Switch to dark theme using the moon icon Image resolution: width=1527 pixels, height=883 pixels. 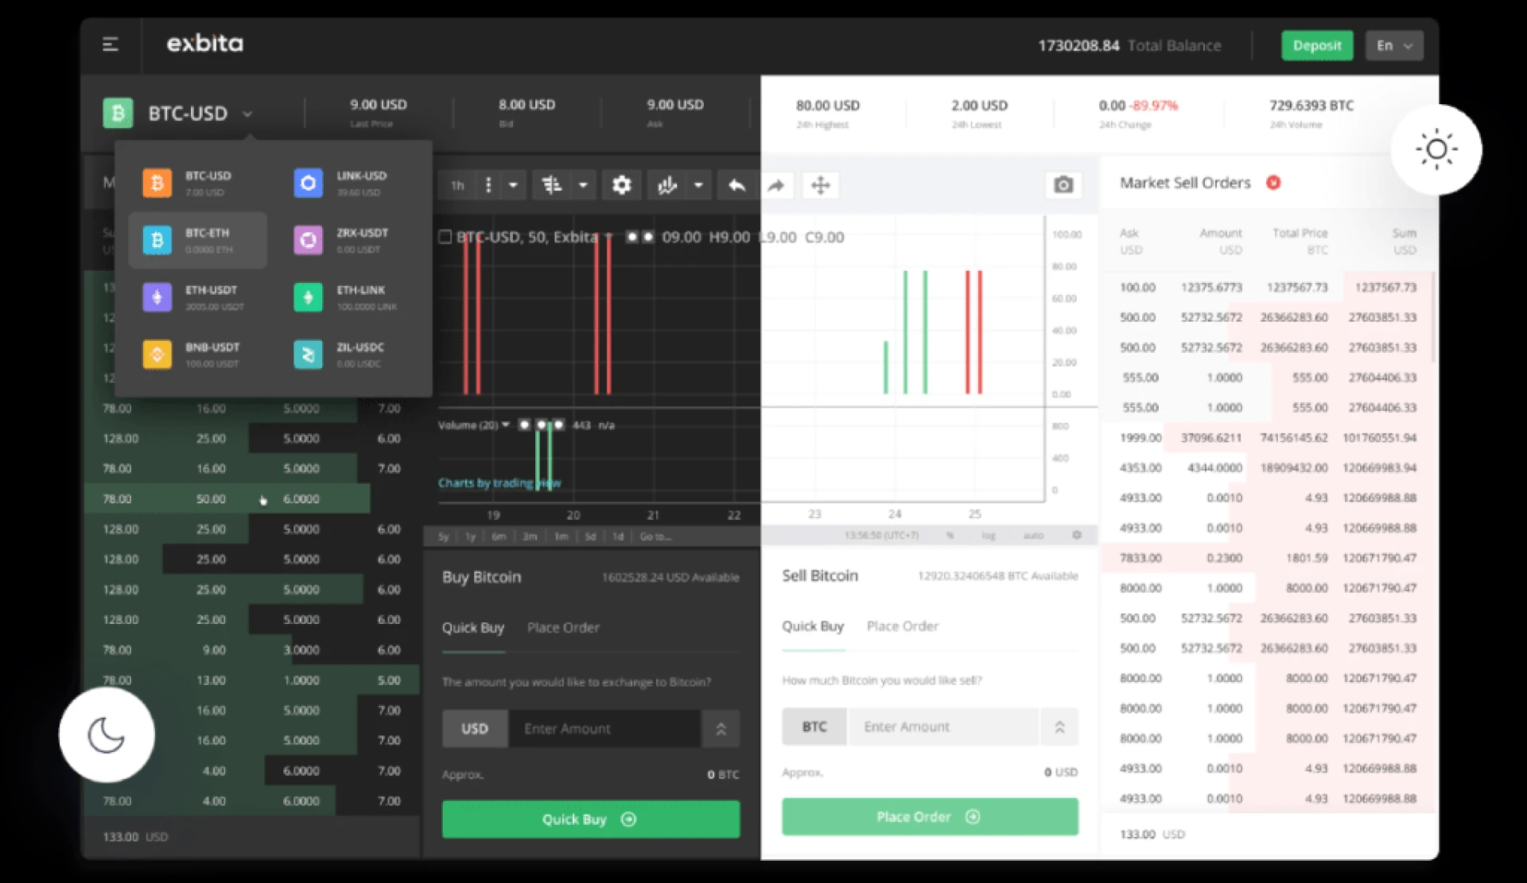106,735
